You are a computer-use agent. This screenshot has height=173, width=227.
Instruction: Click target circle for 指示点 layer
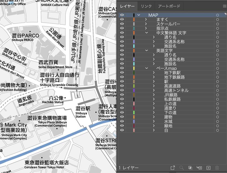[x=217, y=28]
